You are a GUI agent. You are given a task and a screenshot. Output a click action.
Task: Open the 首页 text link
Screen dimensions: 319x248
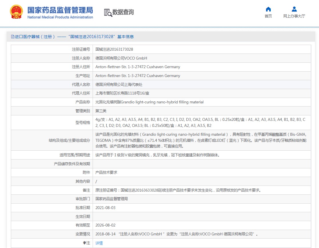coord(268,16)
